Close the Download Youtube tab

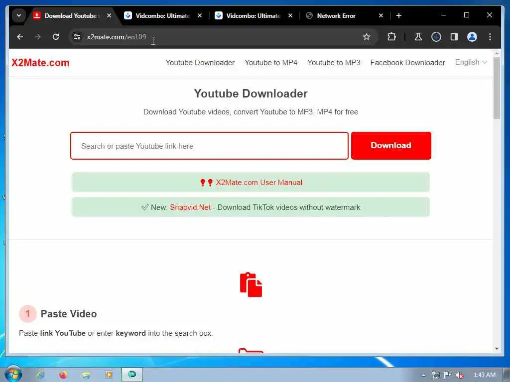[x=109, y=15]
